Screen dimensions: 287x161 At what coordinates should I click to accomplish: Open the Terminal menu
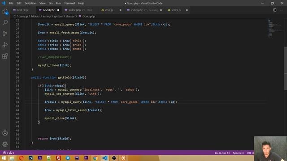pyautogui.click(x=70, y=3)
